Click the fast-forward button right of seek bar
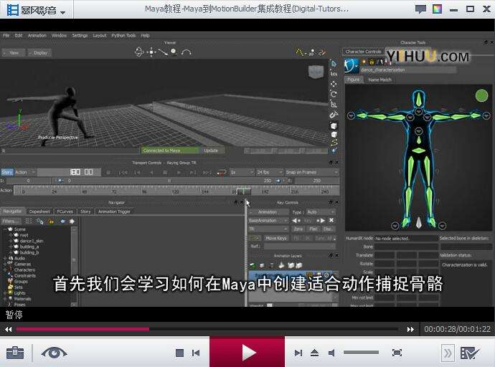 410,329
